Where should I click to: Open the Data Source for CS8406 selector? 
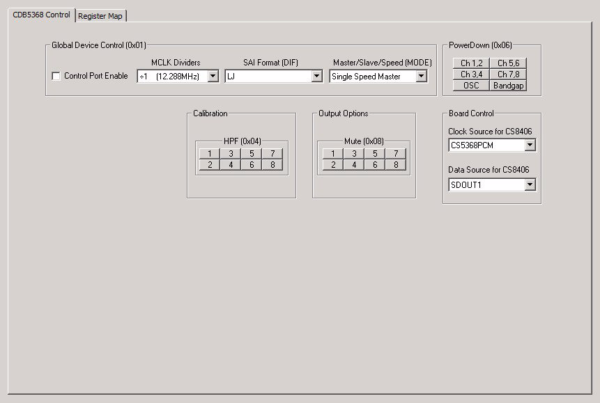pos(530,184)
